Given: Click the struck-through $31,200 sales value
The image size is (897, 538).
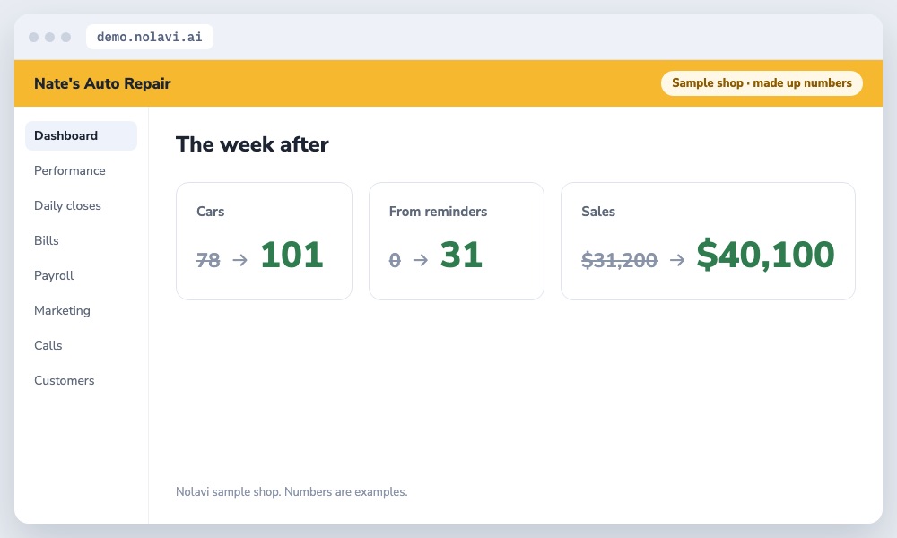Looking at the screenshot, I should click(x=619, y=260).
